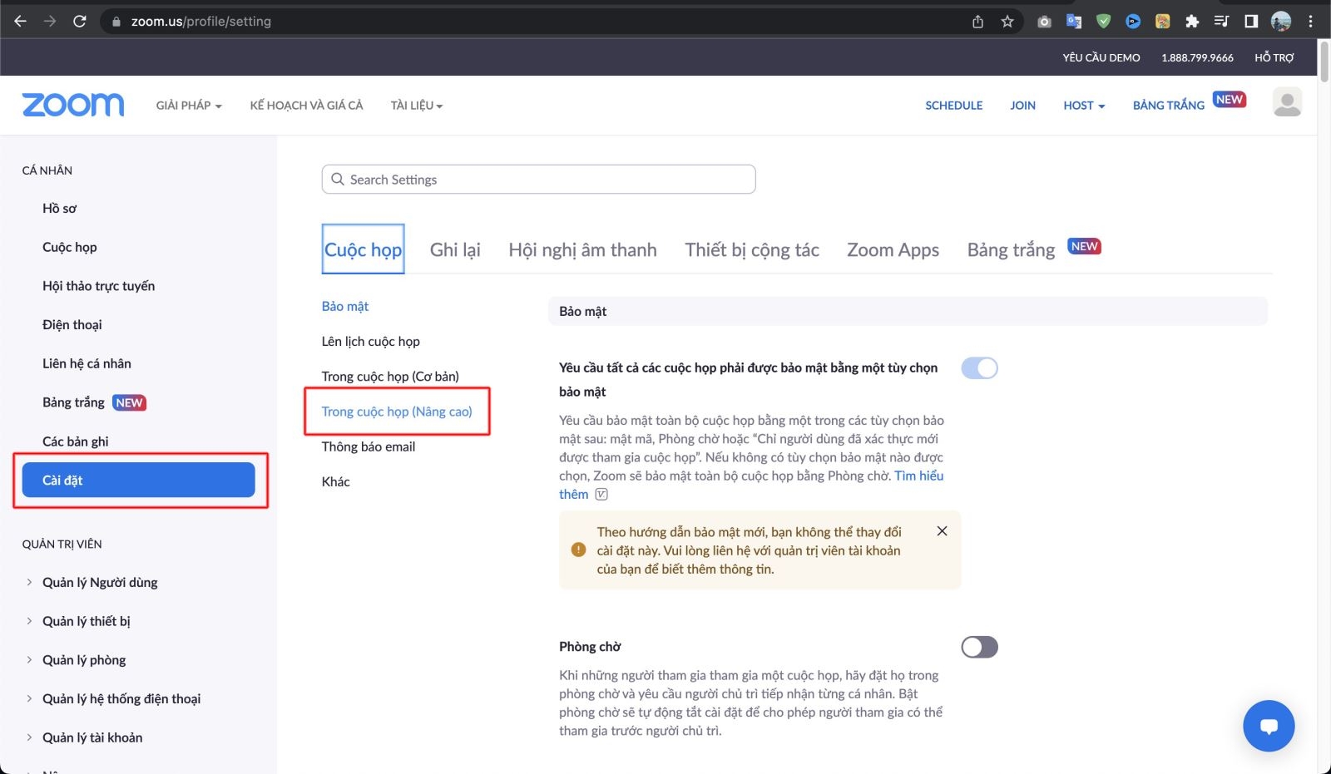The width and height of the screenshot is (1331, 774).
Task: Open the chat support bubble
Action: pyautogui.click(x=1269, y=726)
